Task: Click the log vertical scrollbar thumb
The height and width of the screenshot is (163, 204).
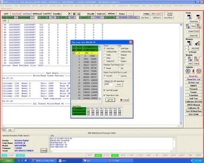Action: 181,103
